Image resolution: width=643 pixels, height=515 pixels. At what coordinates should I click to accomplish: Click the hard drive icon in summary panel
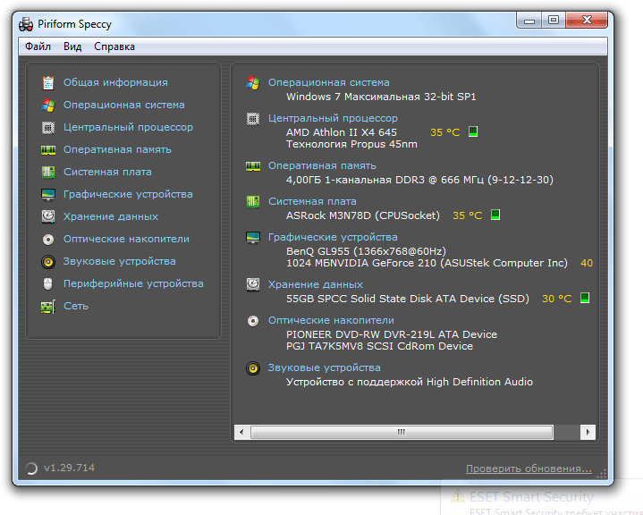[x=252, y=284]
